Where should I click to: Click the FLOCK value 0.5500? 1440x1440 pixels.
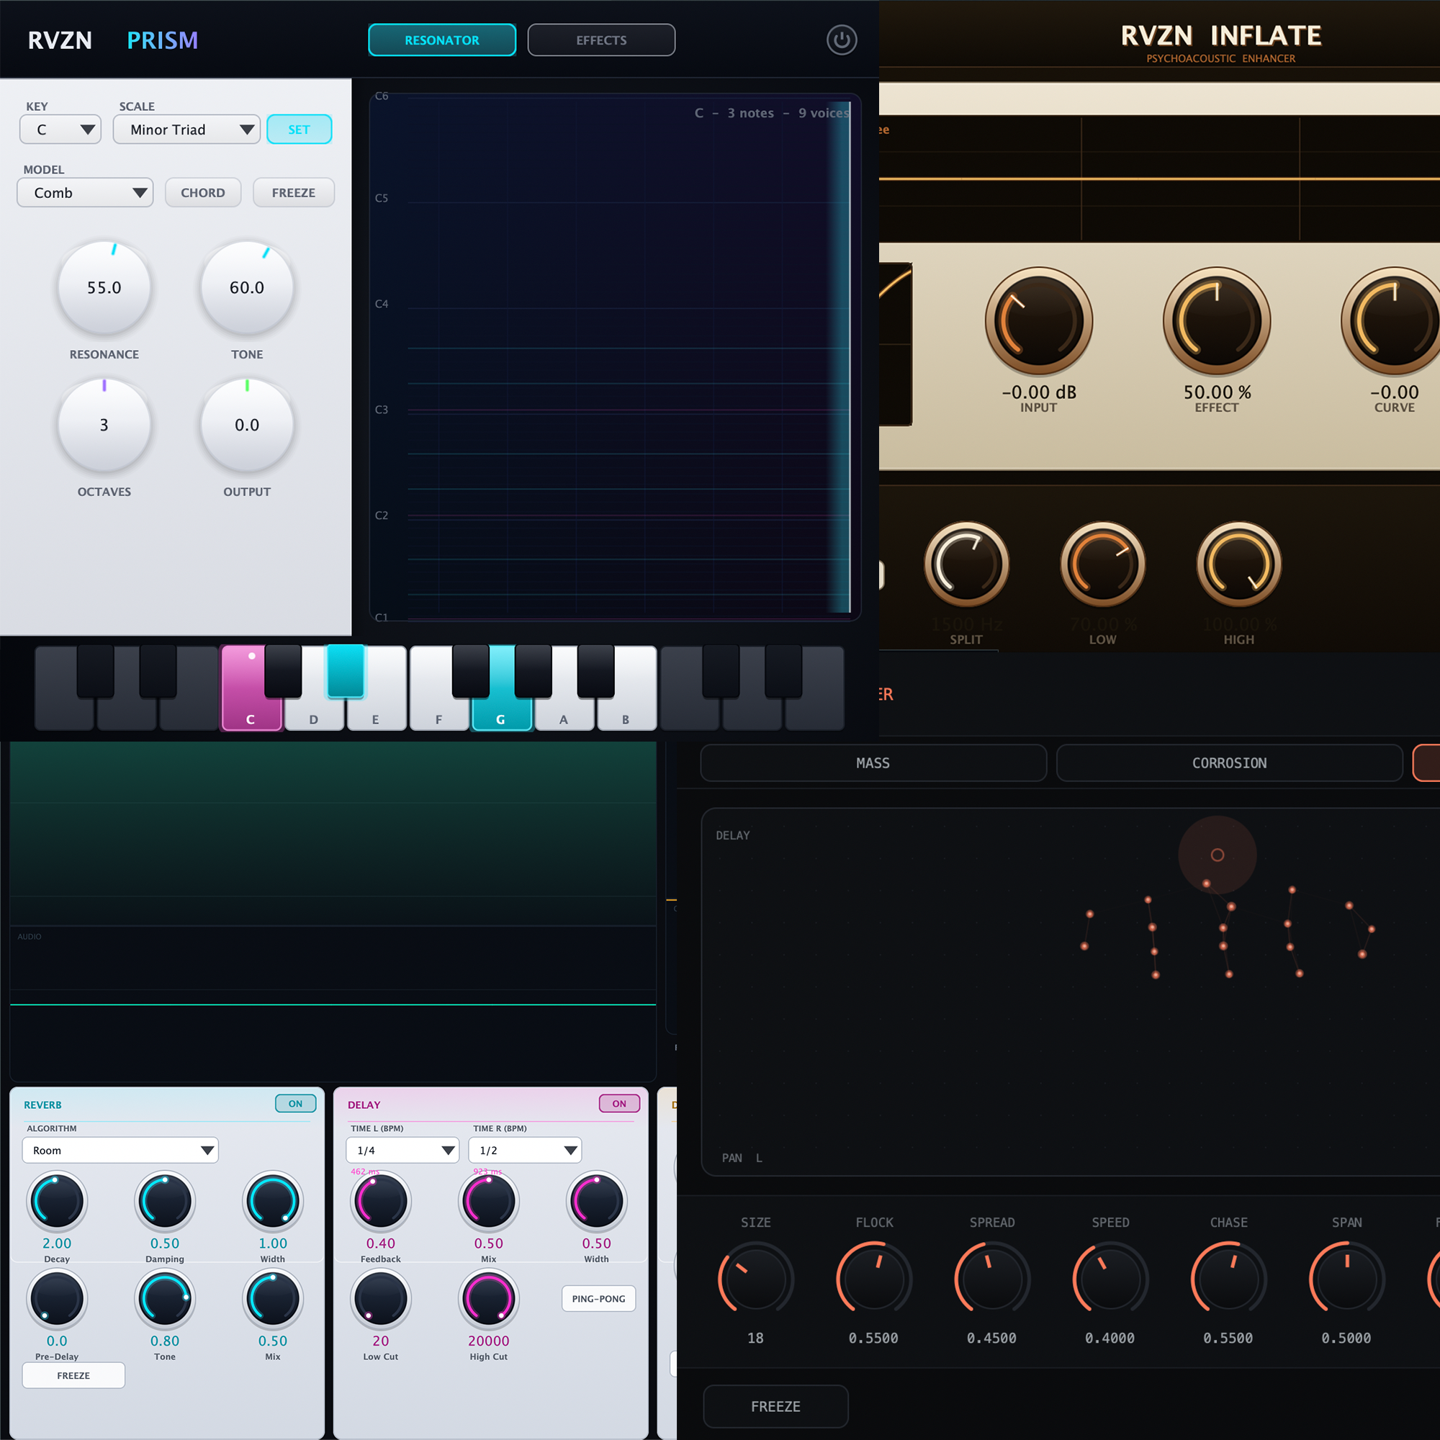(x=873, y=1338)
